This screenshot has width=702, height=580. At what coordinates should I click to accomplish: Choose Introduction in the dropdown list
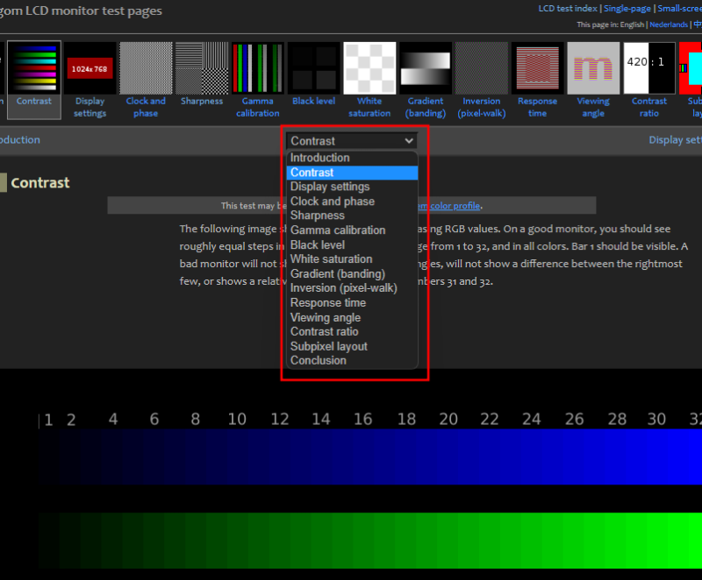tap(320, 158)
